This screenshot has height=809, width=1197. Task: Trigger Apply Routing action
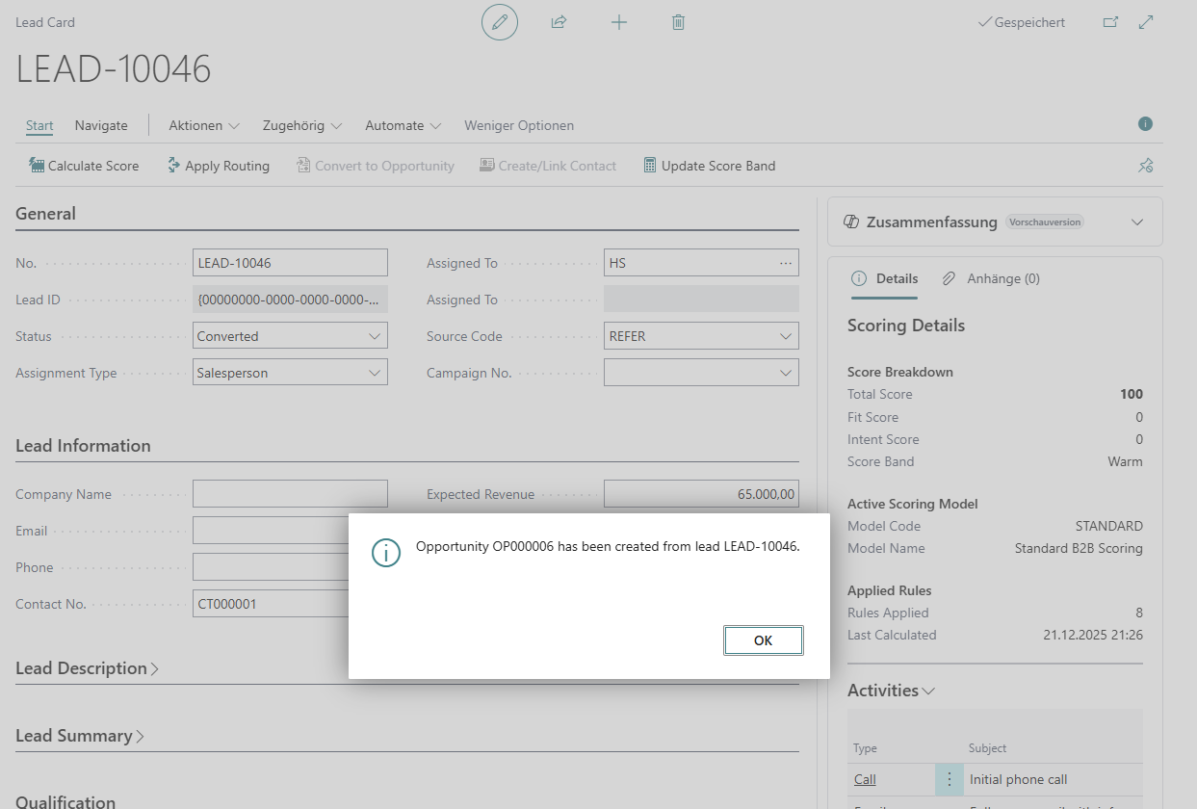pos(218,165)
